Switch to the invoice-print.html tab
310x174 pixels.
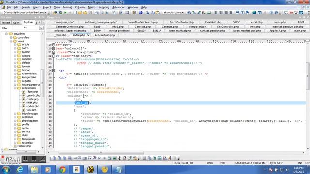119,31
